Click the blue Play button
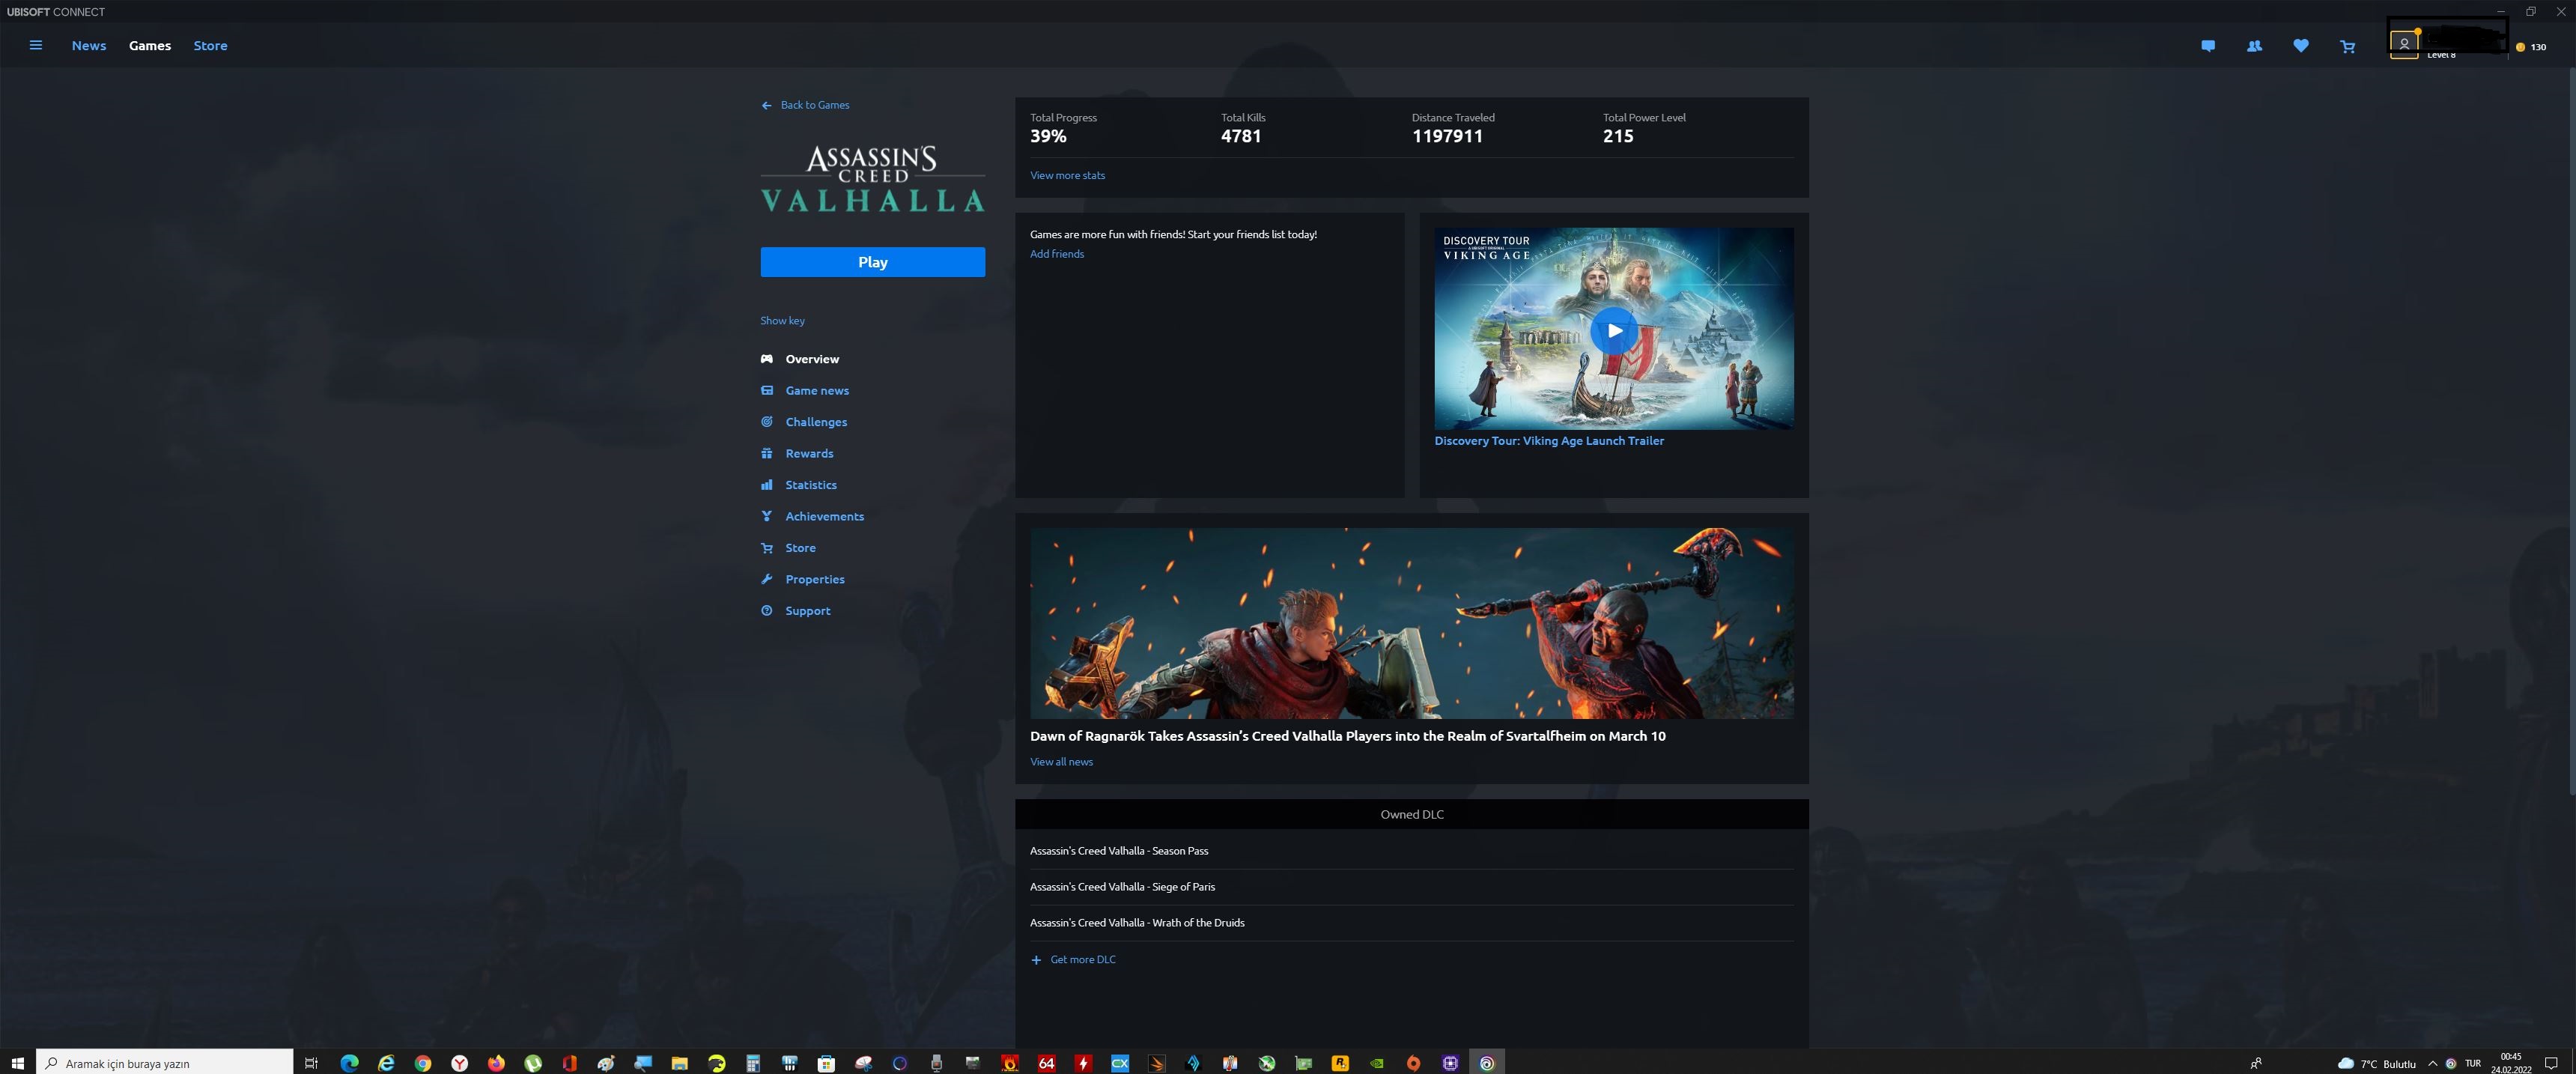Screen dimensions: 2576x1074 click(x=872, y=262)
